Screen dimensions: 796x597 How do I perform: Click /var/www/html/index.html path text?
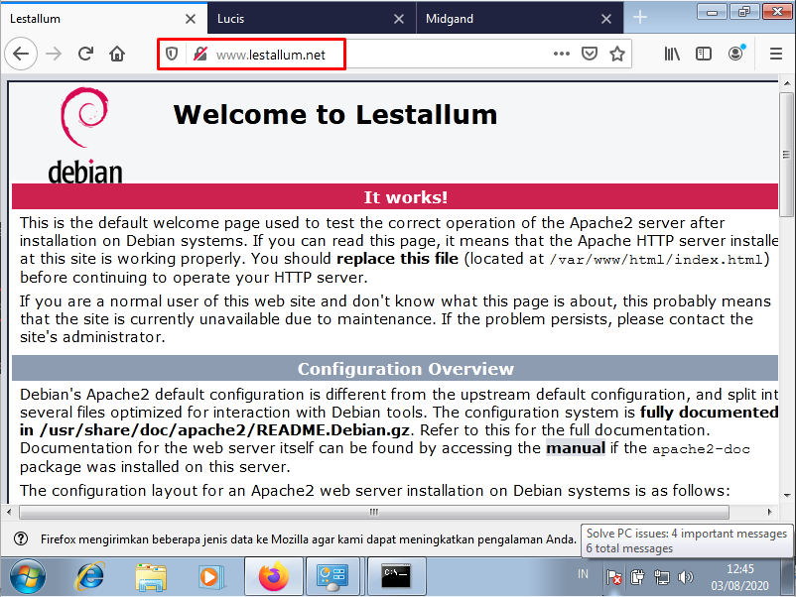pos(656,260)
